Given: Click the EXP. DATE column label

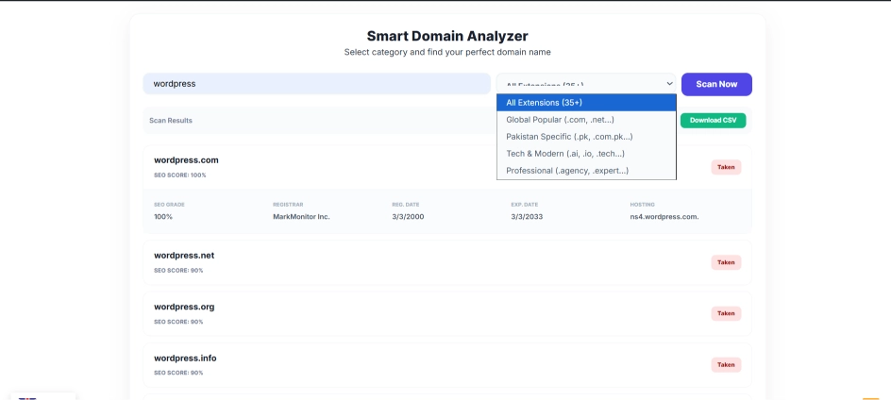Looking at the screenshot, I should click(525, 205).
